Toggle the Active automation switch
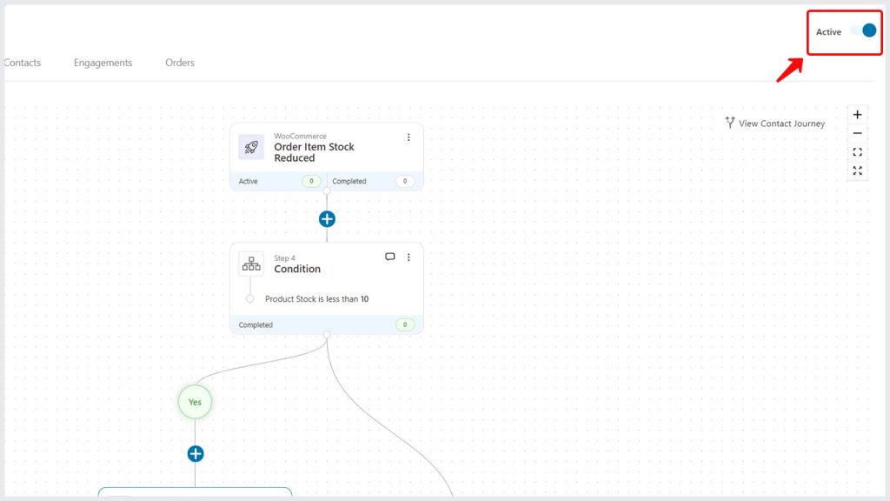This screenshot has width=890, height=501. (x=863, y=30)
